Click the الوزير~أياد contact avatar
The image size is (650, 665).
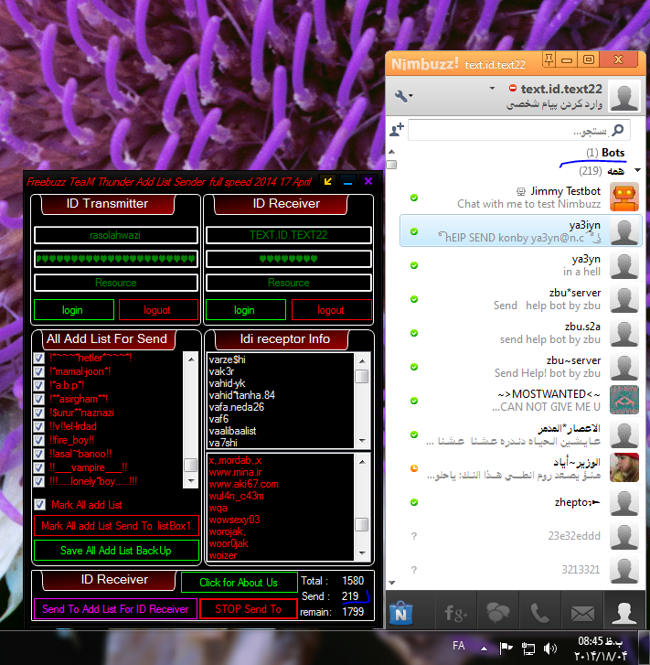624,467
